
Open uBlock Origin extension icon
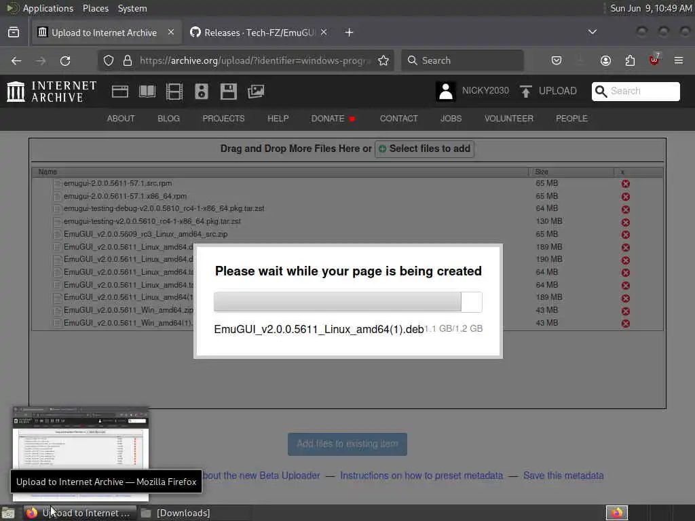click(654, 60)
